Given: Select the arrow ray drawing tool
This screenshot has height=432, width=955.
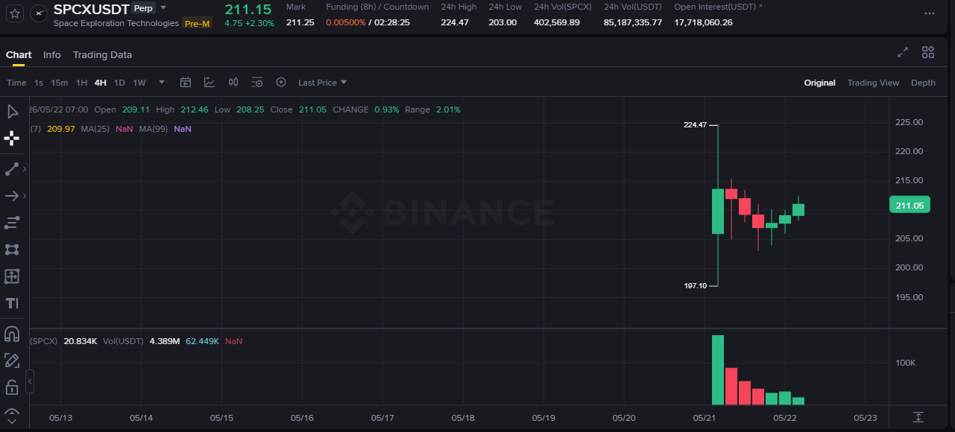Looking at the screenshot, I should pyautogui.click(x=12, y=196).
